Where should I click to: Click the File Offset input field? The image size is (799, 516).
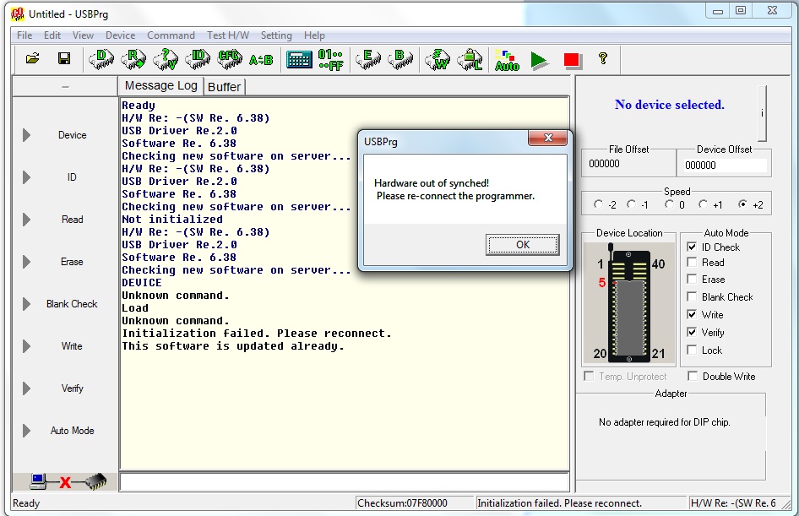(628, 165)
